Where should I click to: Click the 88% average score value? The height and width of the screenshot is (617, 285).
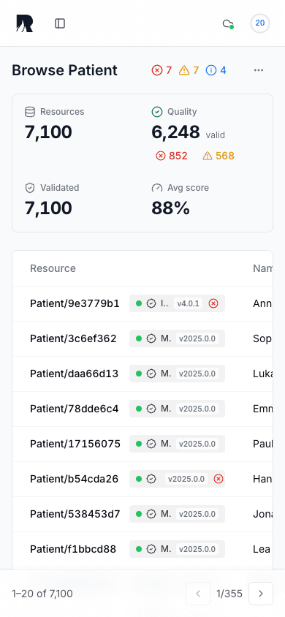click(170, 208)
